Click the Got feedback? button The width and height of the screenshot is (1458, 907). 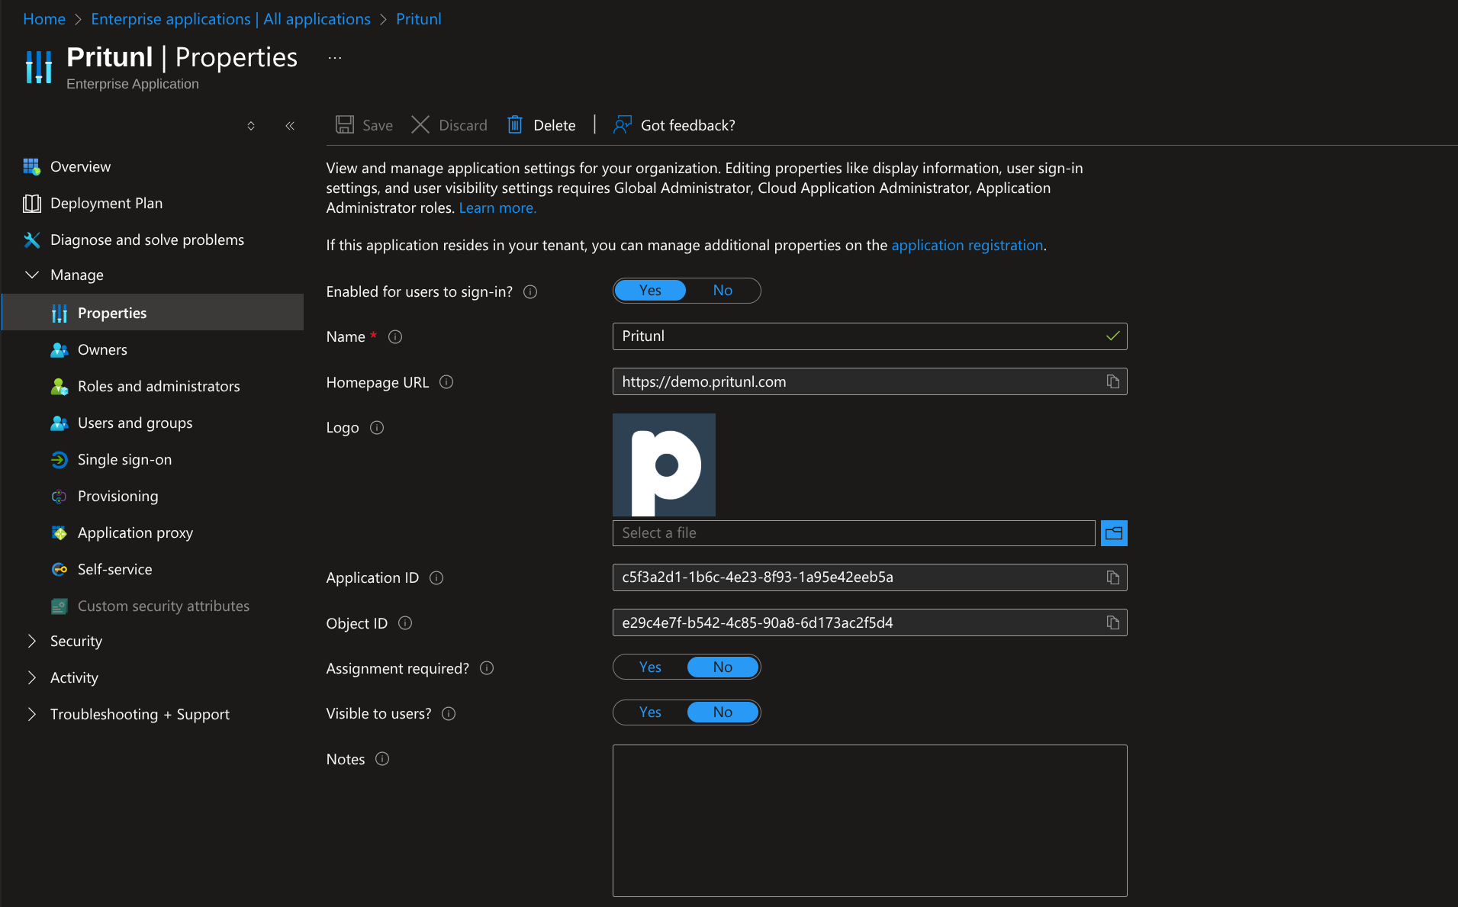(x=674, y=125)
